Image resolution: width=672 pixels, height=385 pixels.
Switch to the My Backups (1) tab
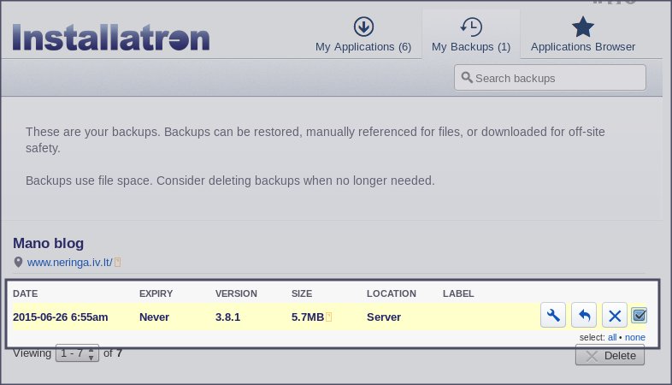click(x=471, y=36)
